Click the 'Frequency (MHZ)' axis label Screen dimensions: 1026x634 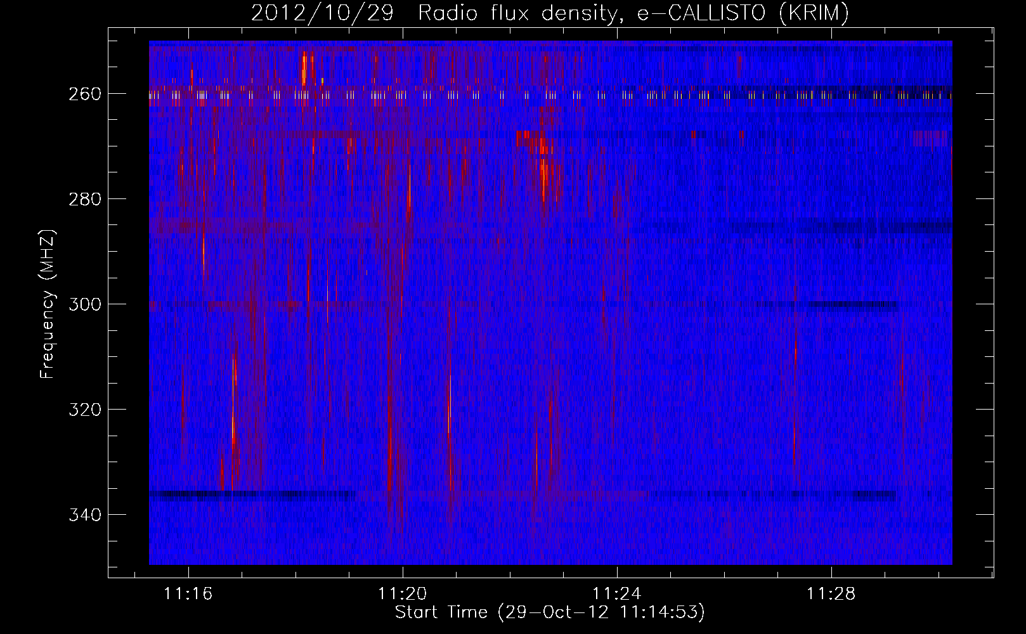click(x=48, y=304)
